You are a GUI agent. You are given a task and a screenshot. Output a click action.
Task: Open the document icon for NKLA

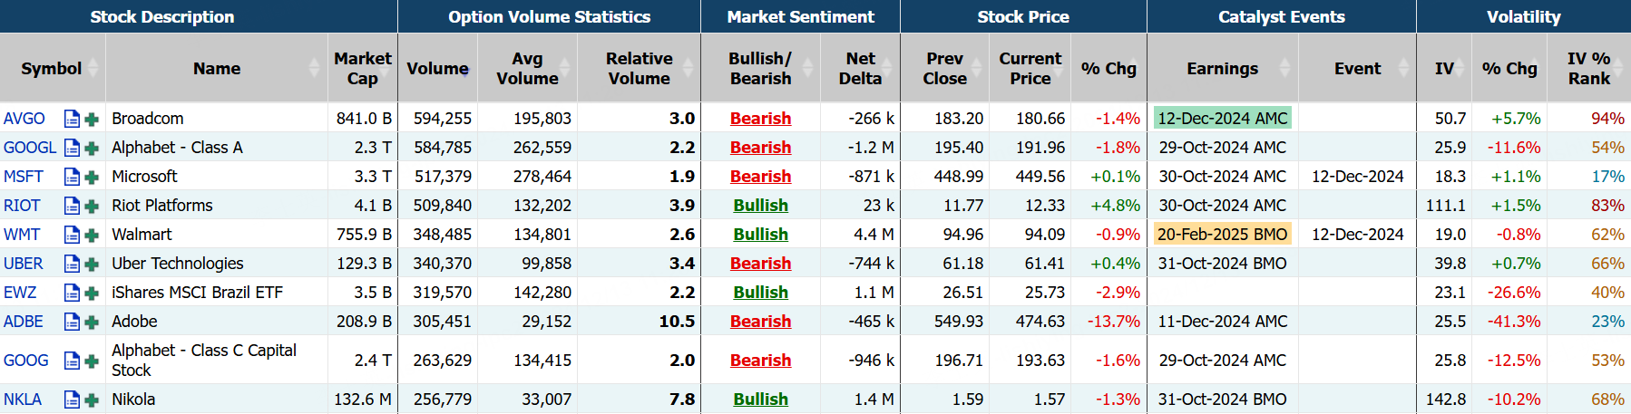pos(72,400)
